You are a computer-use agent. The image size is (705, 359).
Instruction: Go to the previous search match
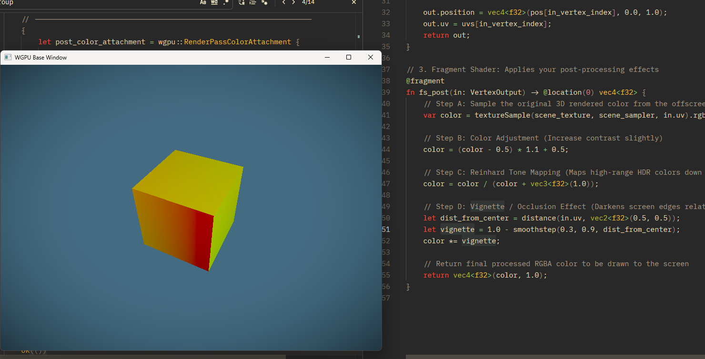click(284, 2)
